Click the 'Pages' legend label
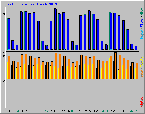 [x=142, y=35]
